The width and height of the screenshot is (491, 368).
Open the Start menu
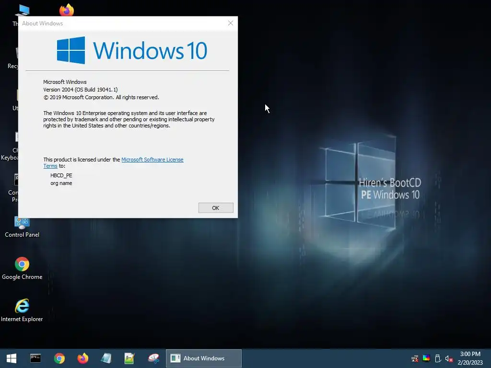12,358
